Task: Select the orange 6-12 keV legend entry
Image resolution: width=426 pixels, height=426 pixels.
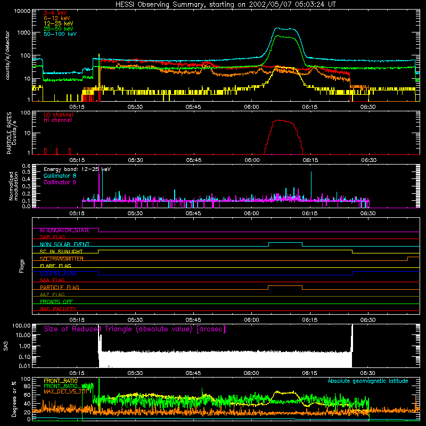Action: tap(57, 18)
